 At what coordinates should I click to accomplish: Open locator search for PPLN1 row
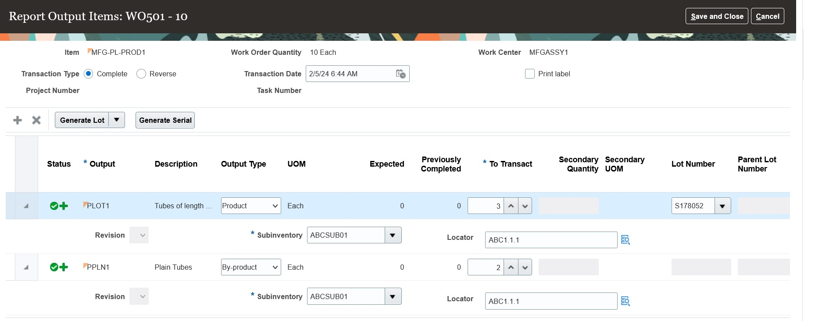(x=626, y=301)
